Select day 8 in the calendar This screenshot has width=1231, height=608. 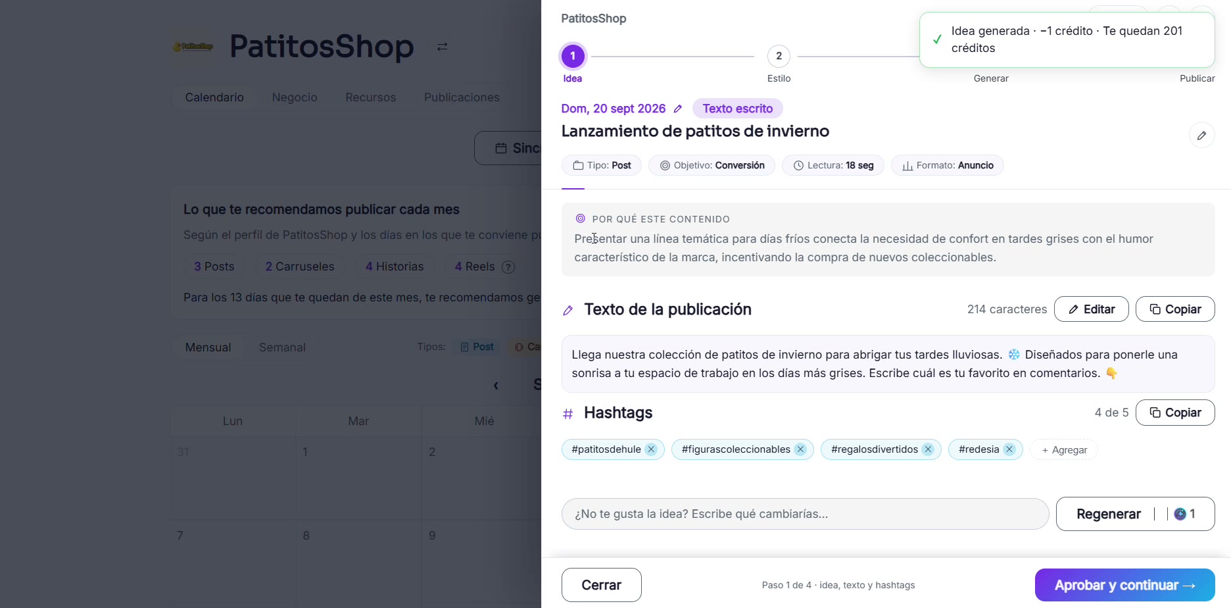[x=358, y=561]
